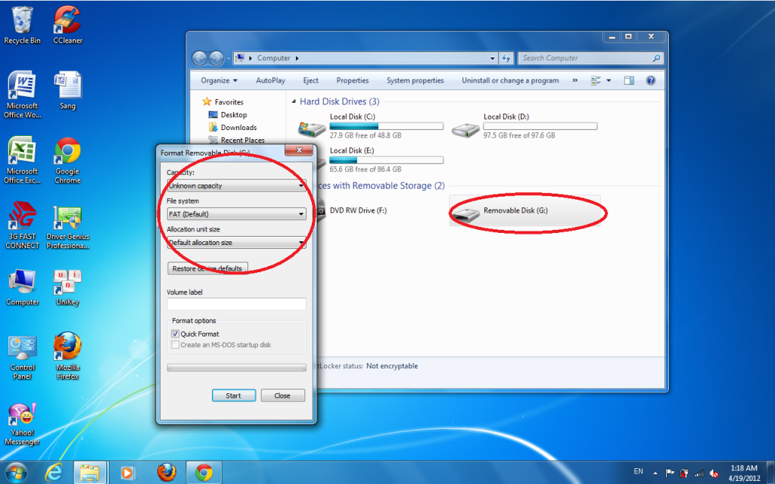Switch input language via the EN indicator
Screen dimensions: 775x484
coord(638,470)
